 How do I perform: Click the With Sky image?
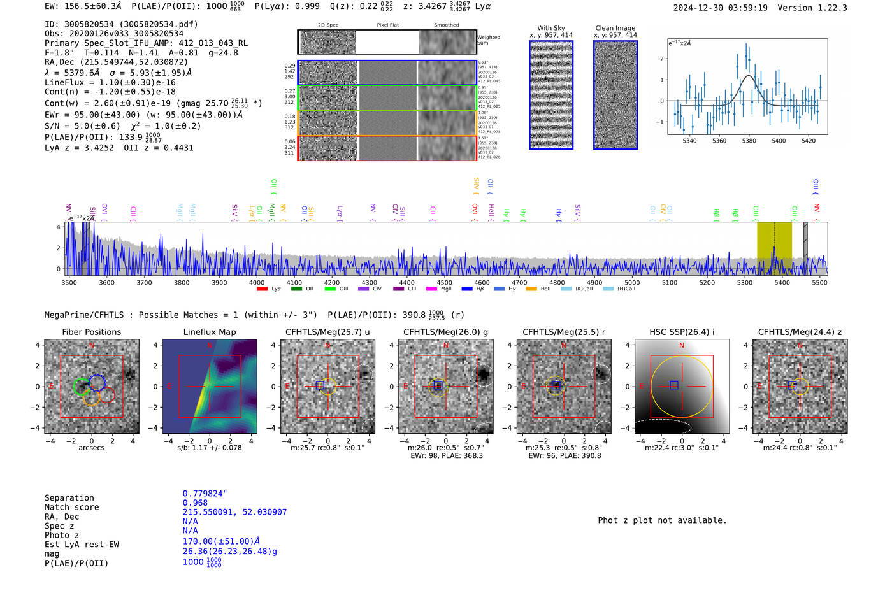551,96
